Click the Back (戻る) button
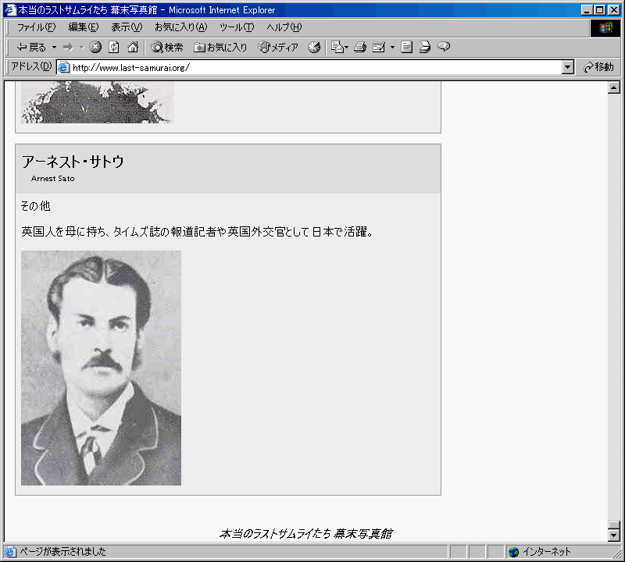 [x=31, y=48]
